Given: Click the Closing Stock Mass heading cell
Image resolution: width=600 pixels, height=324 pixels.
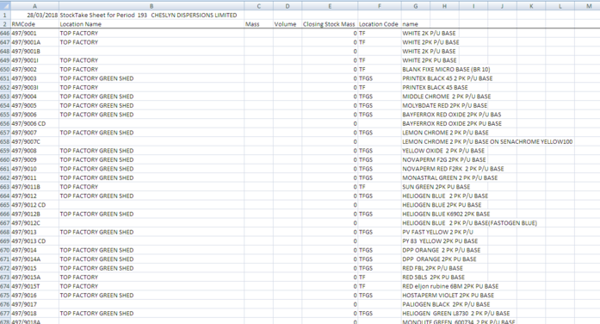Looking at the screenshot, I should point(330,24).
